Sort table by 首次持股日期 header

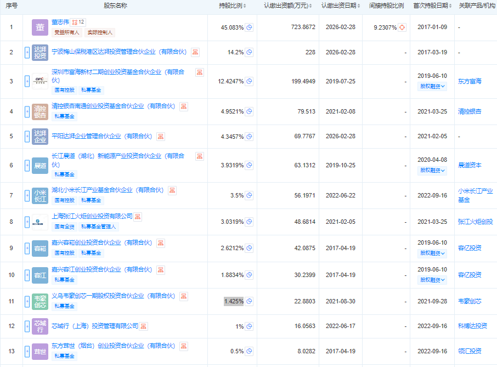pos(432,5)
